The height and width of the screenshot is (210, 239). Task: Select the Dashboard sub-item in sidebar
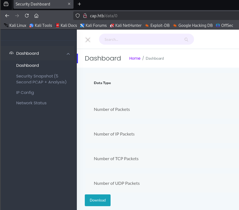click(27, 65)
